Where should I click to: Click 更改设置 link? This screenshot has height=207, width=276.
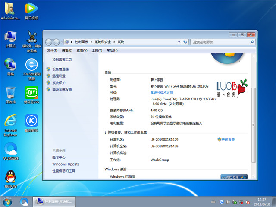pos(228,140)
